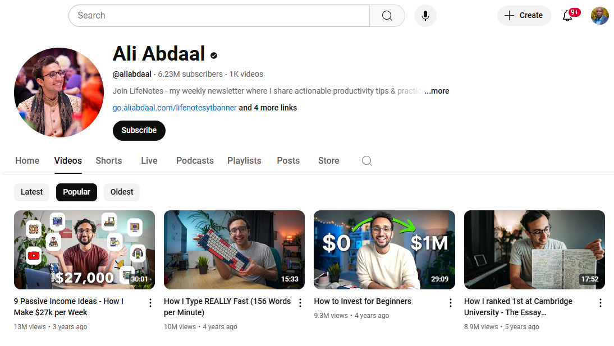Switch to the Shorts tab

pos(108,160)
